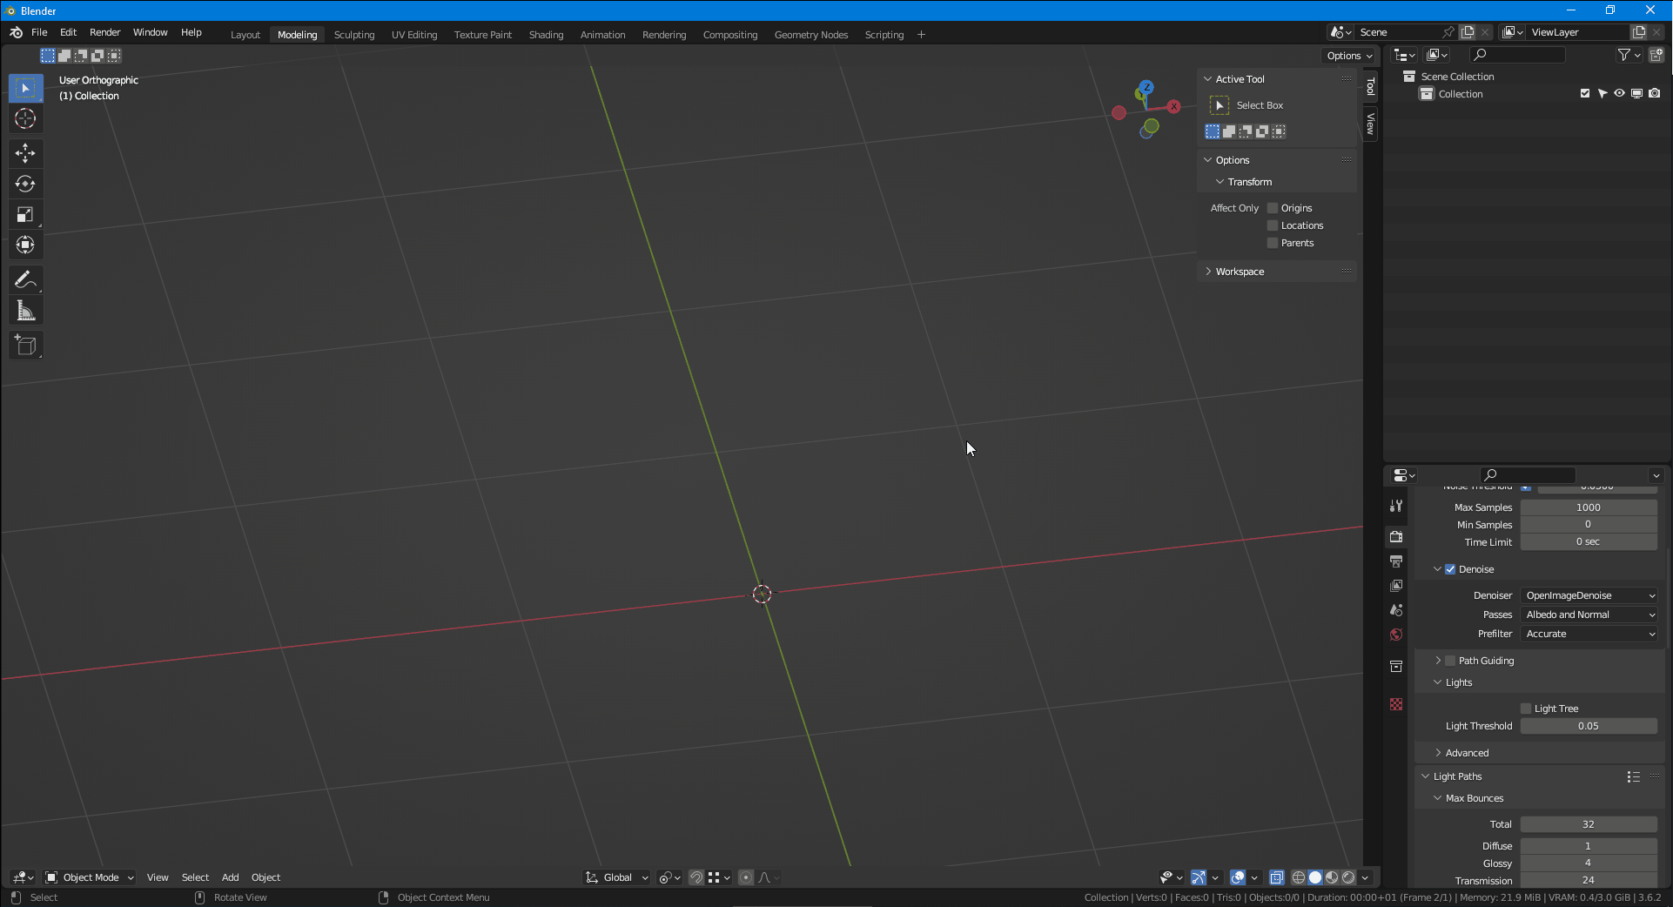Open the Shading workspace tab

coord(546,35)
